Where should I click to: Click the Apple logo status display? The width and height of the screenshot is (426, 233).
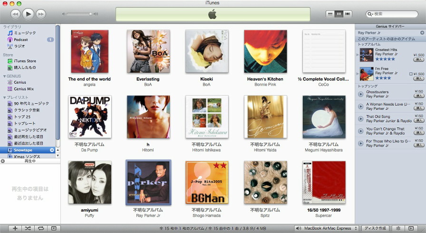[213, 14]
